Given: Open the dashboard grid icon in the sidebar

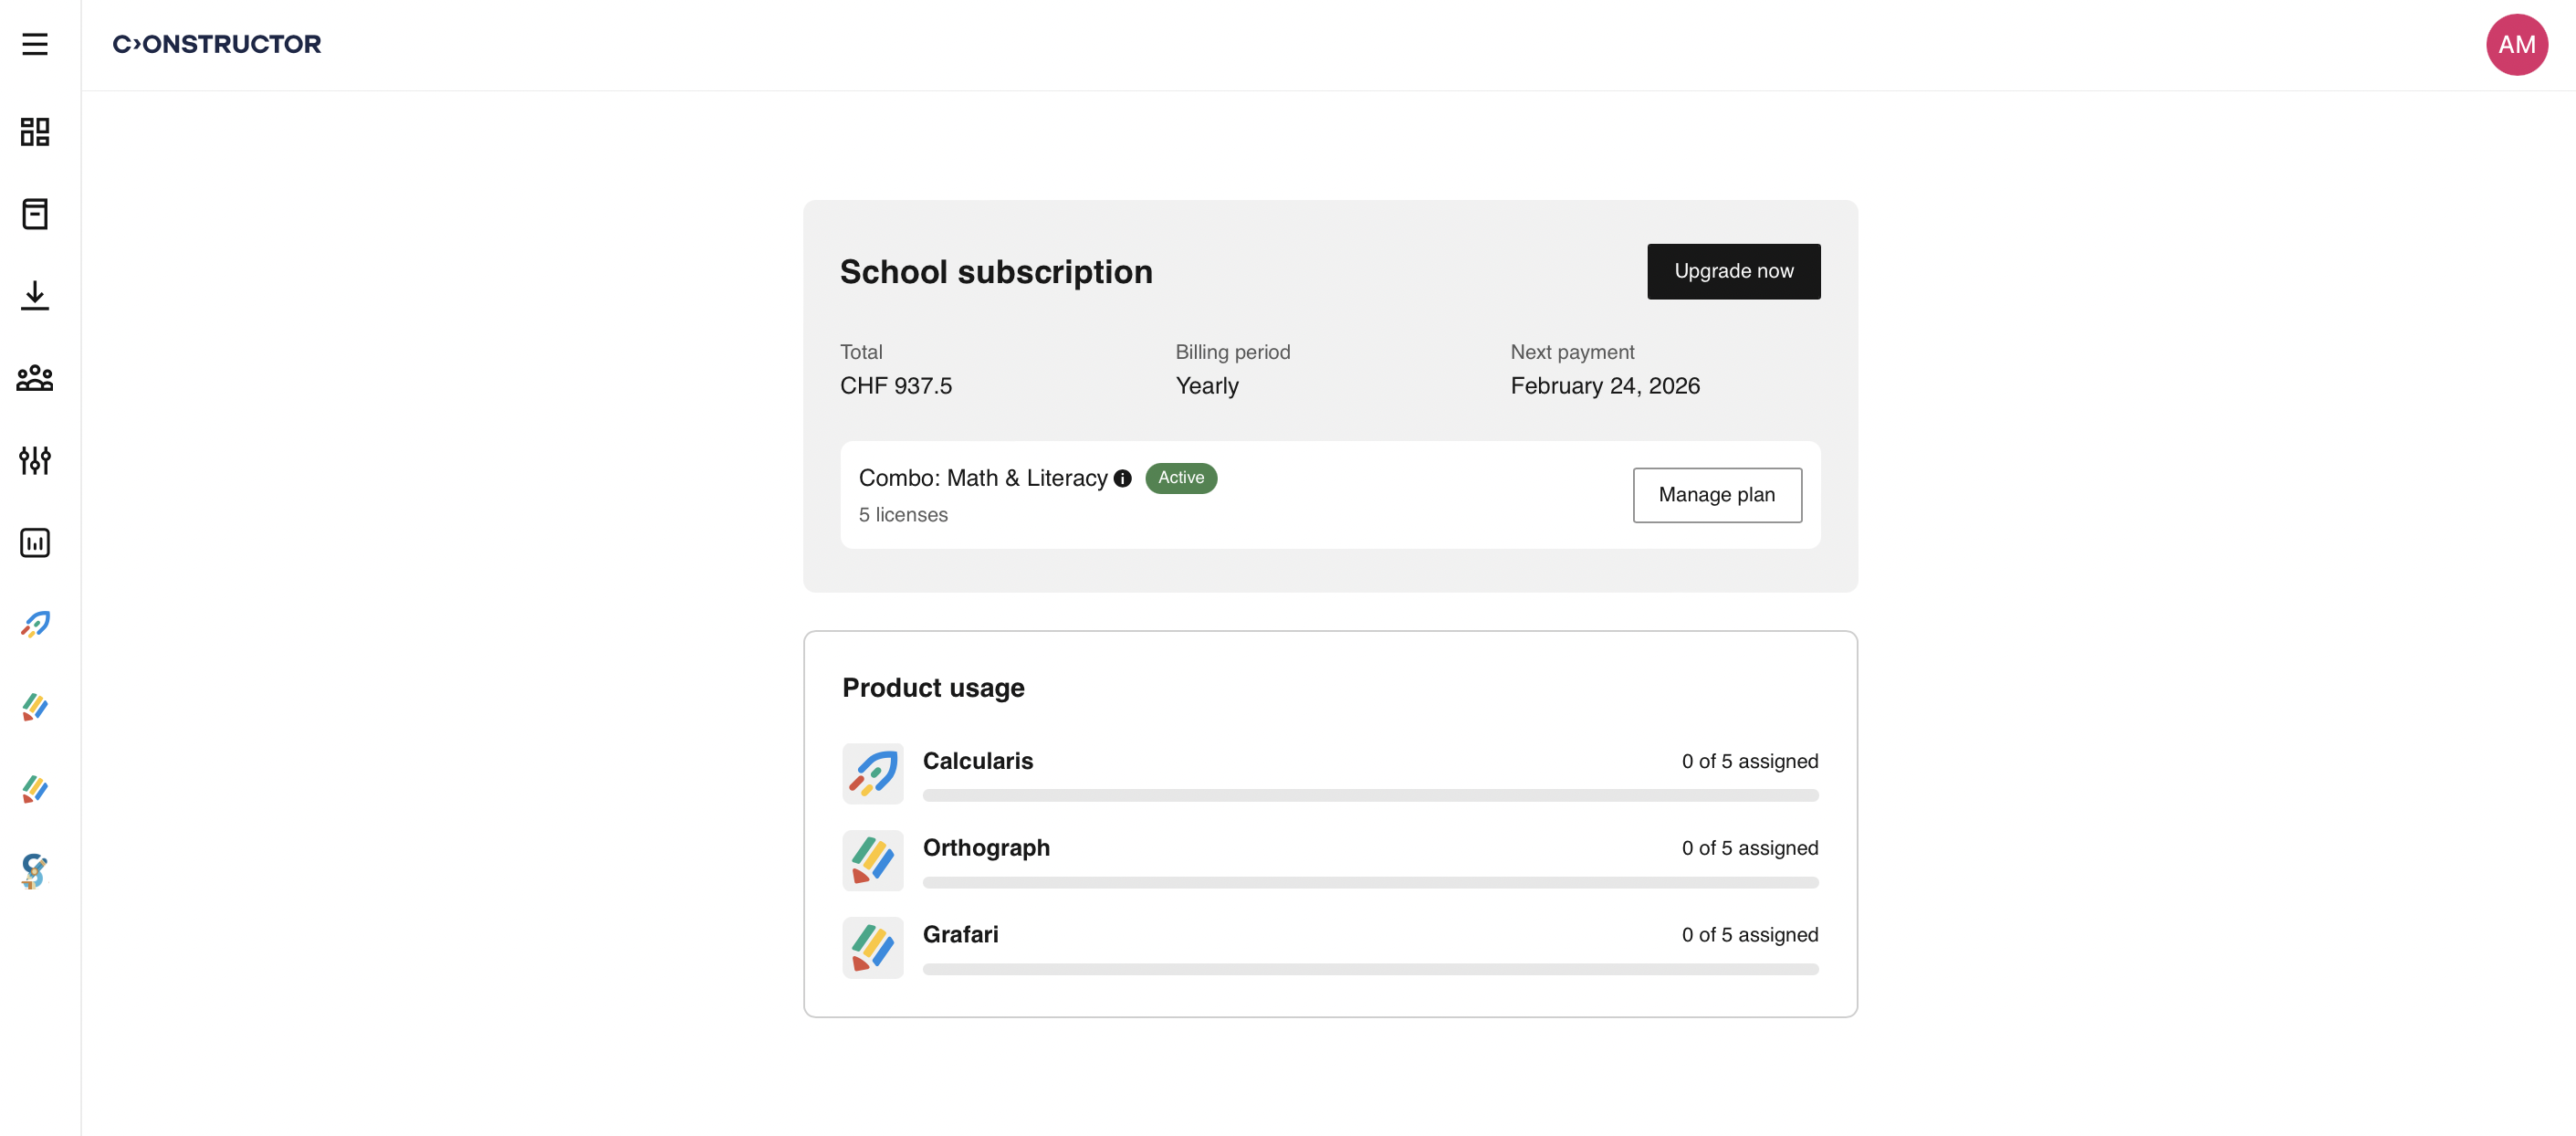Looking at the screenshot, I should click(x=35, y=131).
